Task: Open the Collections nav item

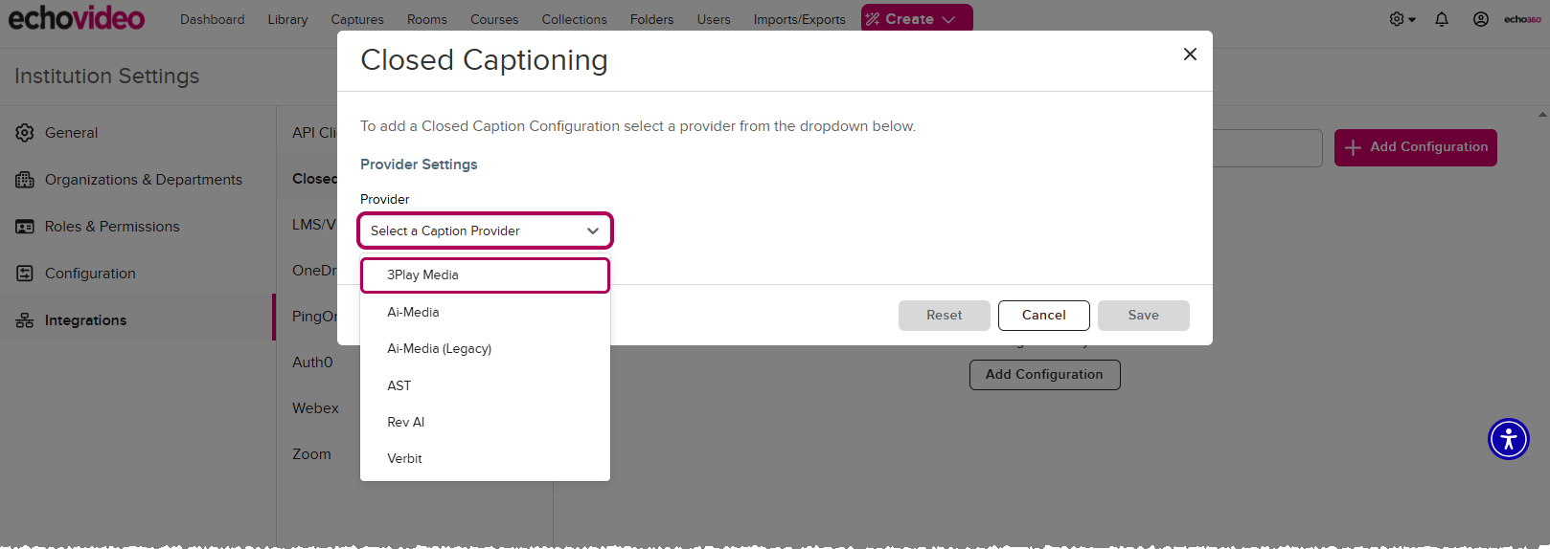Action: (x=574, y=19)
